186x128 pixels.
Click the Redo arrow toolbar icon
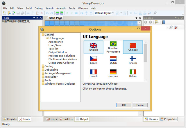click(x=52, y=13)
